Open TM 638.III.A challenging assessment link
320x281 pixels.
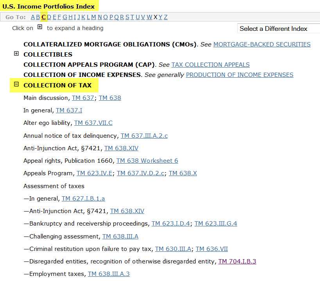(x=120, y=237)
